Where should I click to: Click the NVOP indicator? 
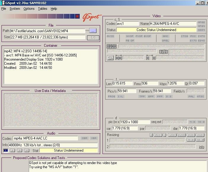pyautogui.click(x=130, y=36)
